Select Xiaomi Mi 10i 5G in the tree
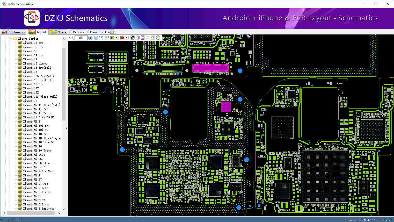The image size is (394, 222). [x=35, y=130]
